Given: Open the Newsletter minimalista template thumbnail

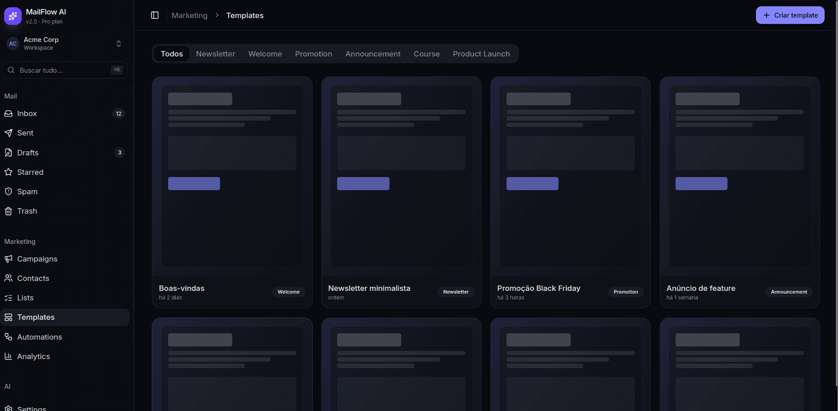Looking at the screenshot, I should tap(401, 177).
